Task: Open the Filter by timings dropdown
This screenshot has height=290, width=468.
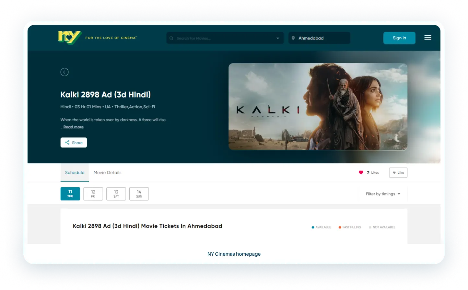Action: (383, 194)
